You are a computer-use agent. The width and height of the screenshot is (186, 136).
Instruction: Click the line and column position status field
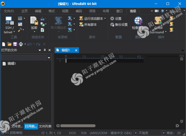(51, 133)
